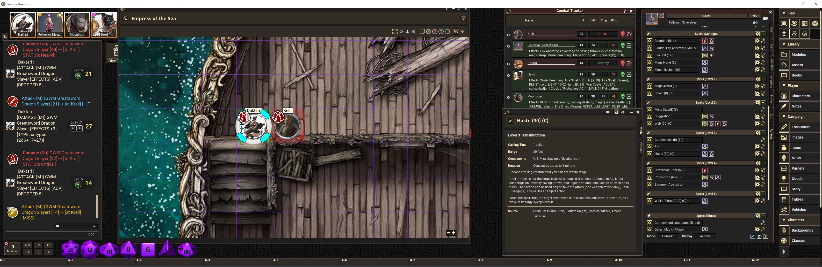This screenshot has width=822, height=267.
Task: Switch to the Inventory tab on character sheet
Action: 771,82
